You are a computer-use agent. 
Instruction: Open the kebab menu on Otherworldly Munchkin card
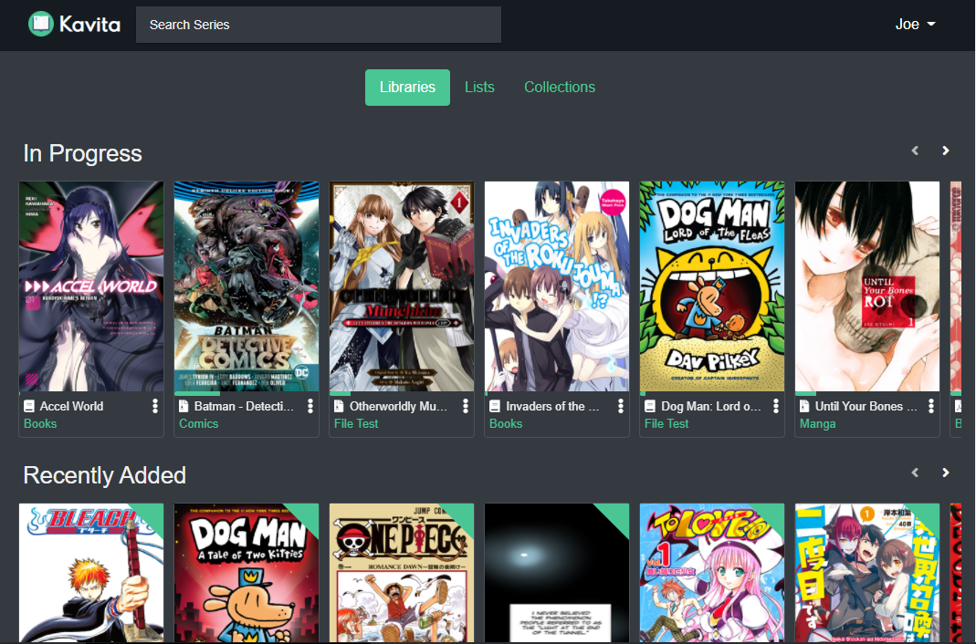tap(465, 405)
